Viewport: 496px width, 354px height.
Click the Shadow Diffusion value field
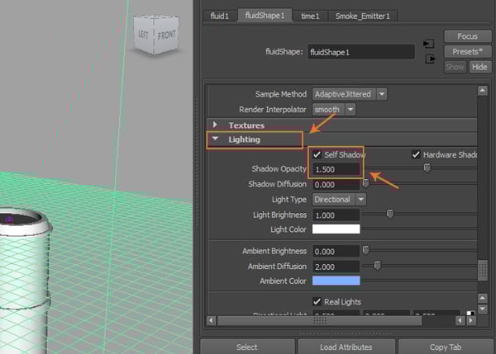point(336,185)
